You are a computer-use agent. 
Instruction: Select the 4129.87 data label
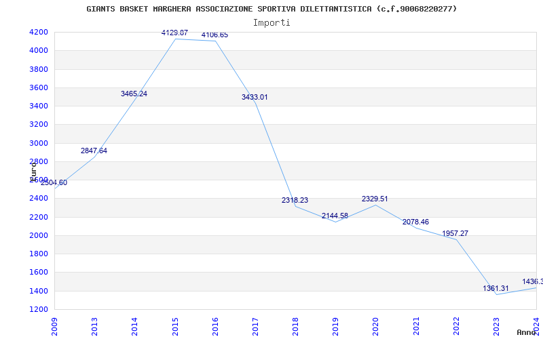pyautogui.click(x=174, y=33)
